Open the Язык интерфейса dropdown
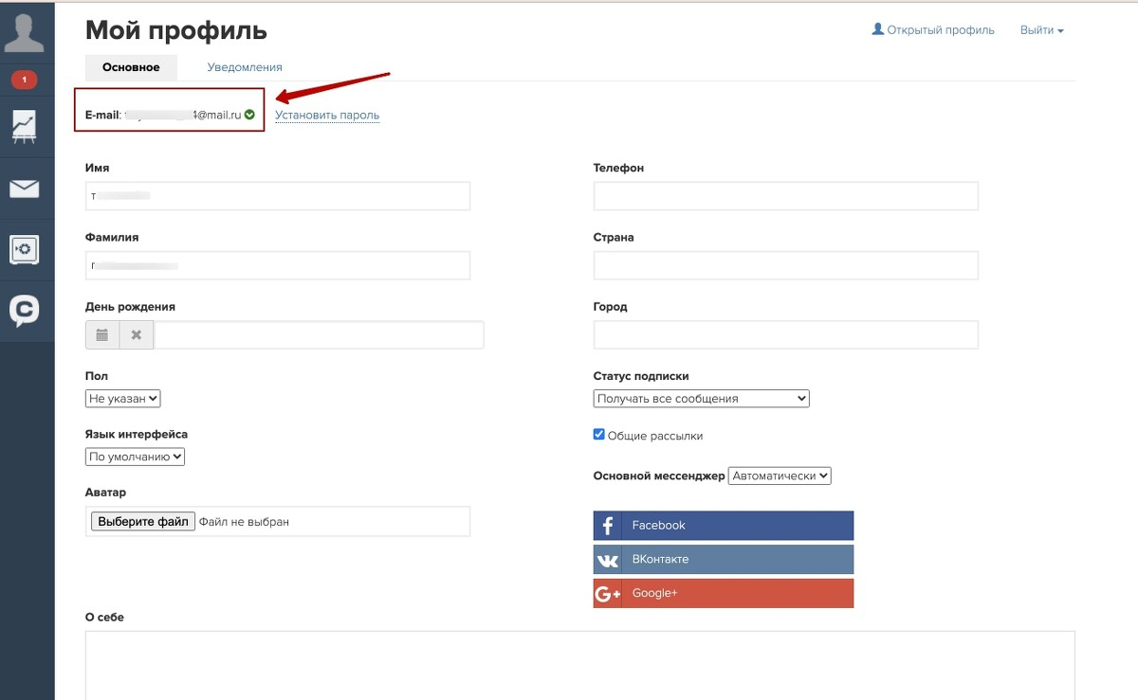Image resolution: width=1138 pixels, height=700 pixels. tap(135, 457)
